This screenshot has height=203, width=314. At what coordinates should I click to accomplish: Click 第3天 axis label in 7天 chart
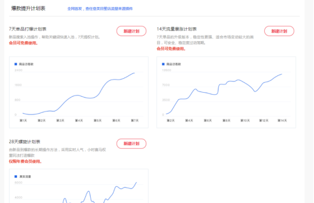click(x=60, y=121)
